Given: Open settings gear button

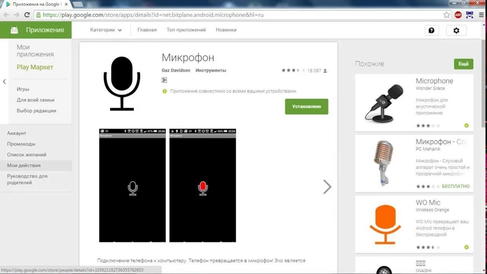Looking at the screenshot, I should [456, 30].
